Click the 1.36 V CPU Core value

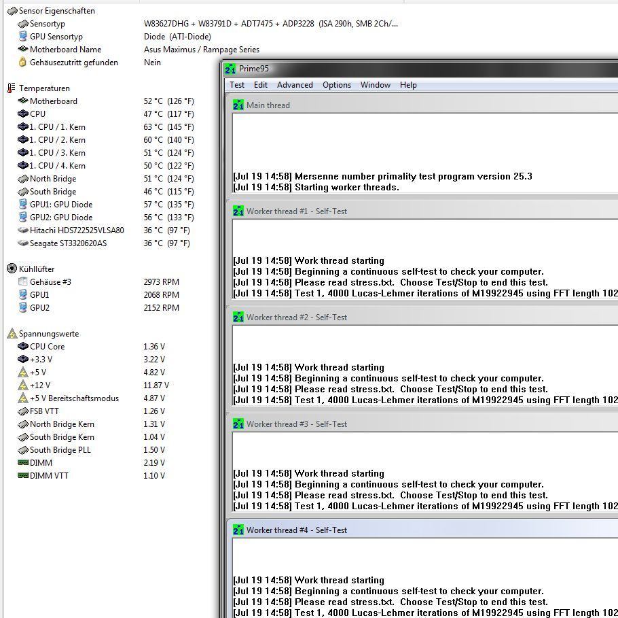[154, 347]
